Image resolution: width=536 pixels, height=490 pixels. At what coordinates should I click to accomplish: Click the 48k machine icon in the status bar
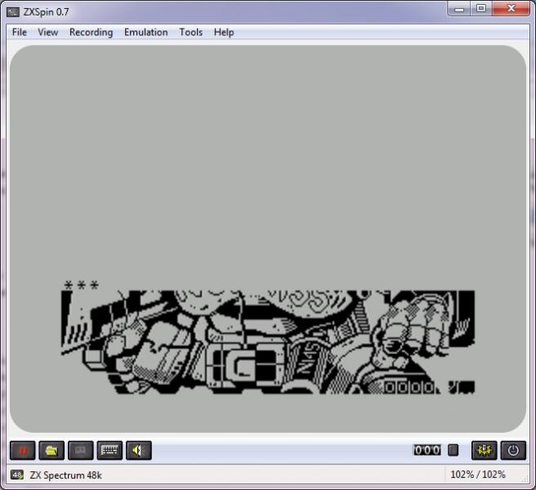[17, 474]
